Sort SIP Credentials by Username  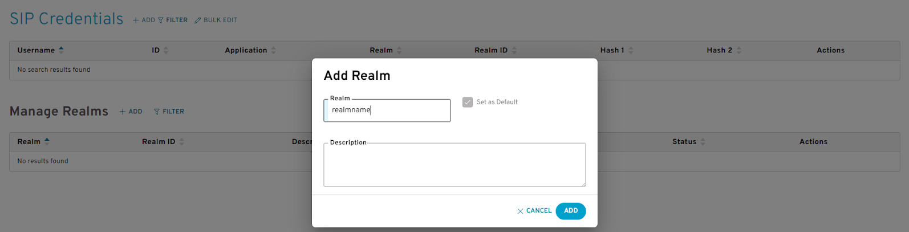coord(40,50)
